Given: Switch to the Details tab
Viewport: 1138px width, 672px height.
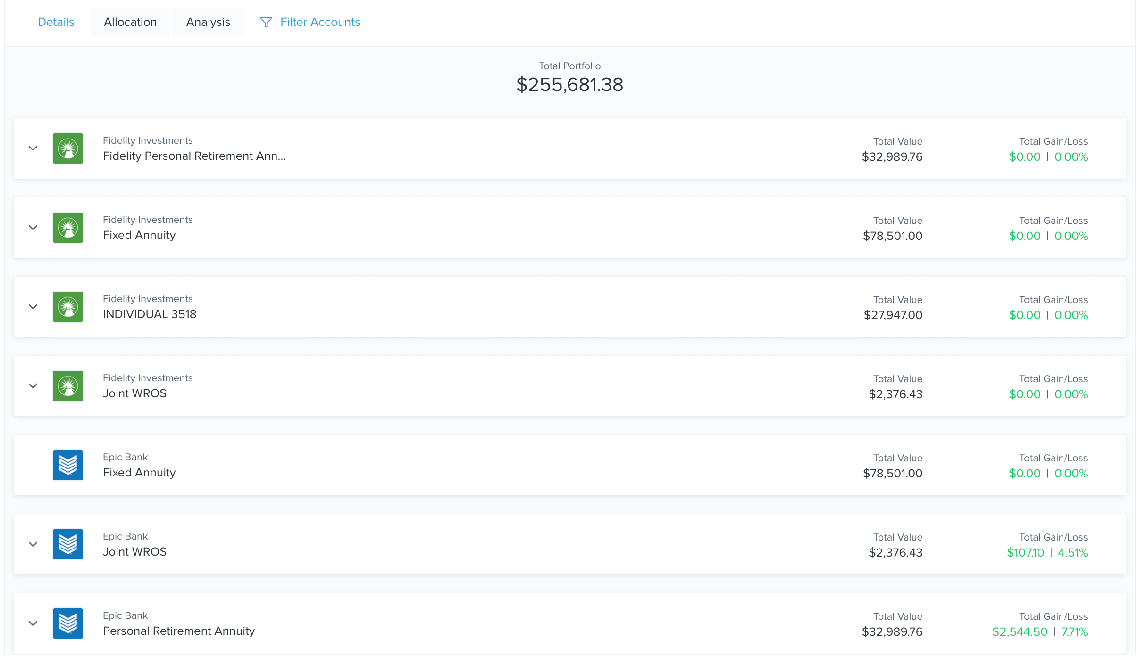Looking at the screenshot, I should 56,22.
